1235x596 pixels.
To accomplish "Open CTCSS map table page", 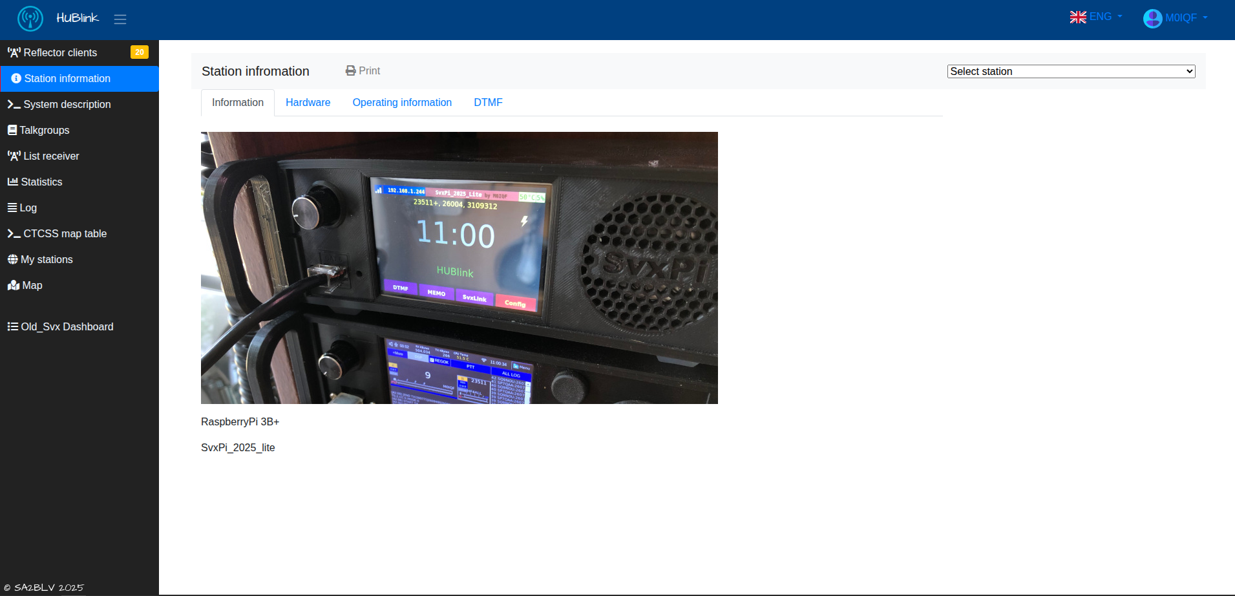I will (x=79, y=233).
